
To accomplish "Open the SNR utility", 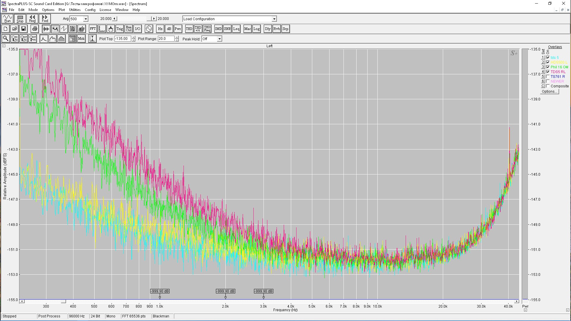I will click(227, 29).
